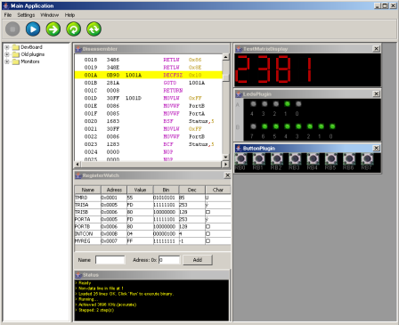Image resolution: width=399 pixels, height=325 pixels.
Task: Select highlighted line 001A DECFSZ
Action: coord(148,75)
